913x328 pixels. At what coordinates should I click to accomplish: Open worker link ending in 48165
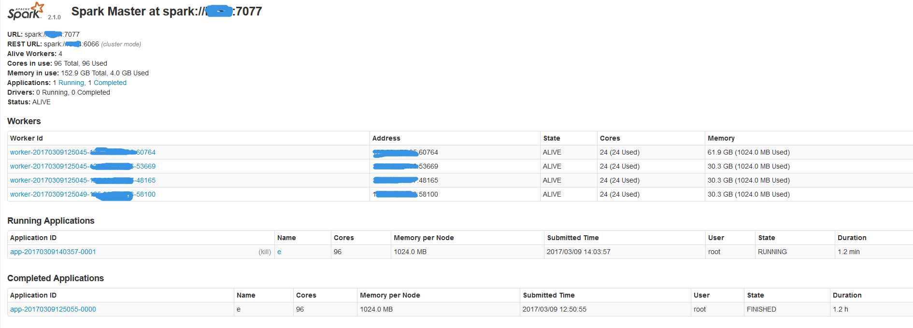83,180
